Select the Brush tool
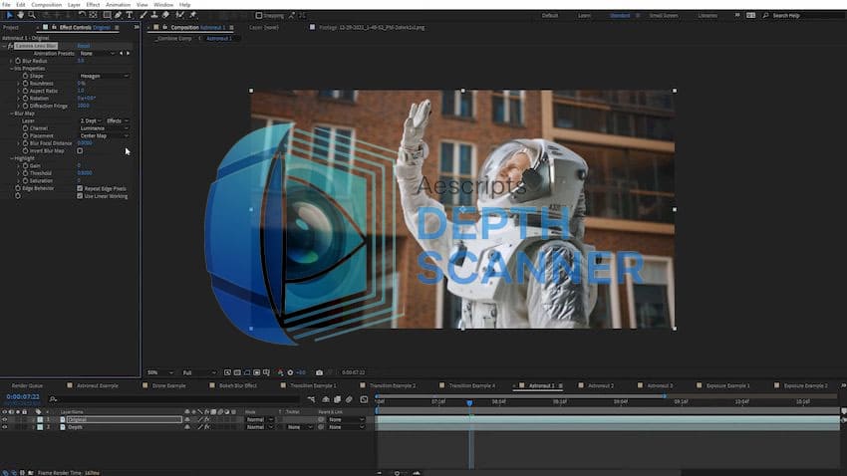 point(143,15)
